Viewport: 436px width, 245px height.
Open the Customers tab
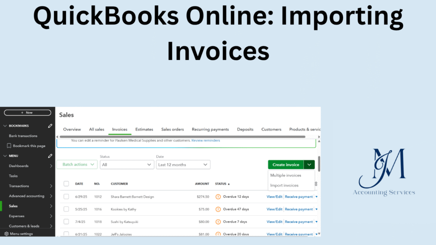click(271, 129)
